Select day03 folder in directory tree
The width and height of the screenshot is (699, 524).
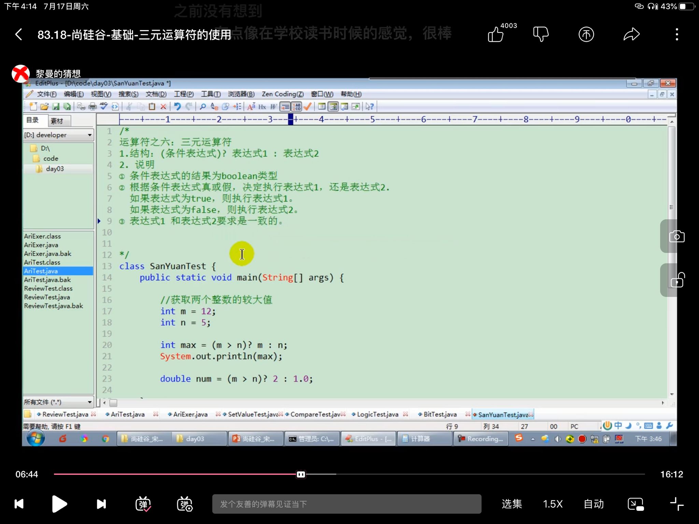[55, 169]
